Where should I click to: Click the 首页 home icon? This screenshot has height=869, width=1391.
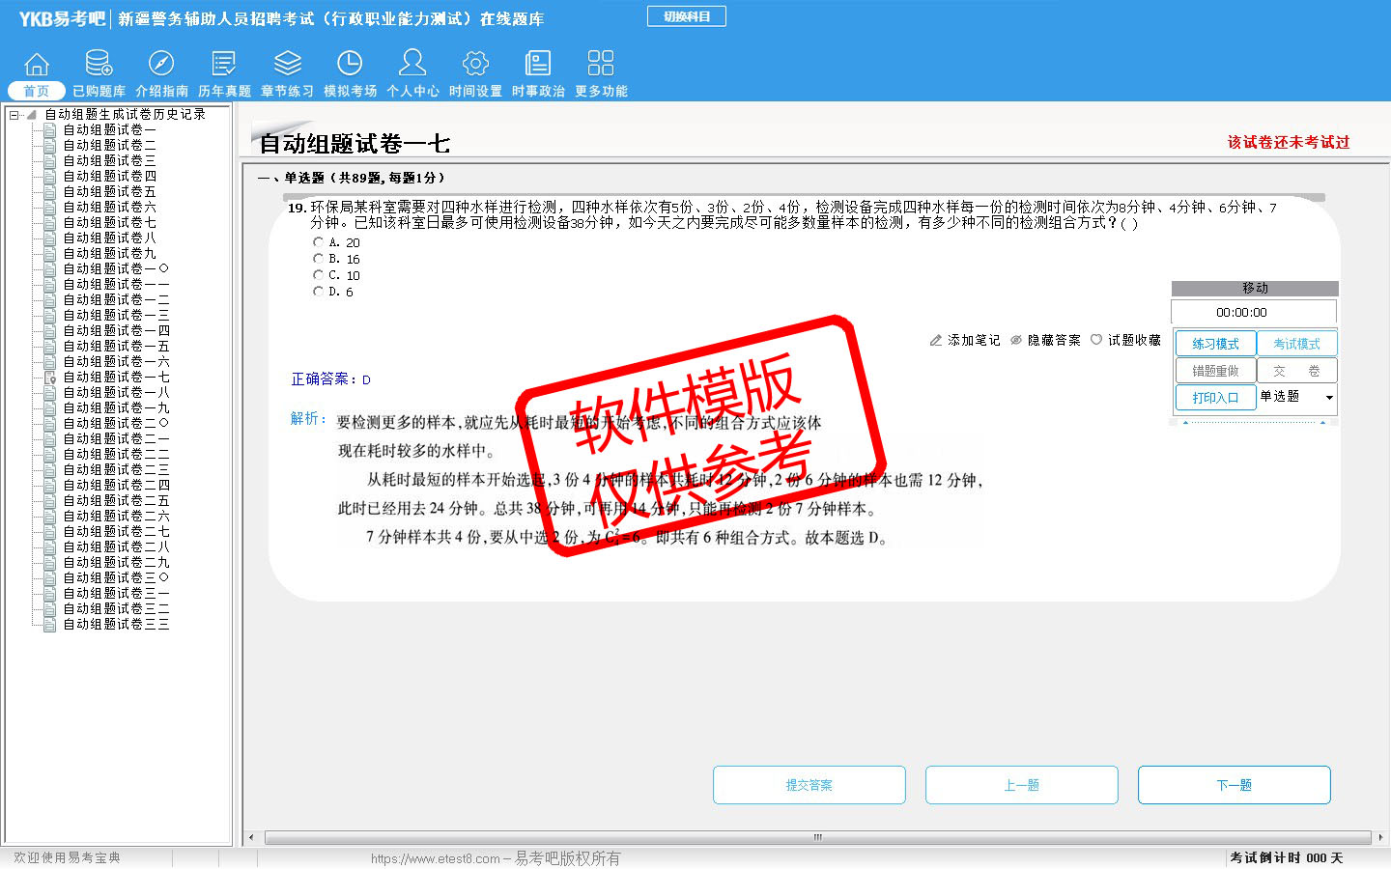click(x=37, y=65)
